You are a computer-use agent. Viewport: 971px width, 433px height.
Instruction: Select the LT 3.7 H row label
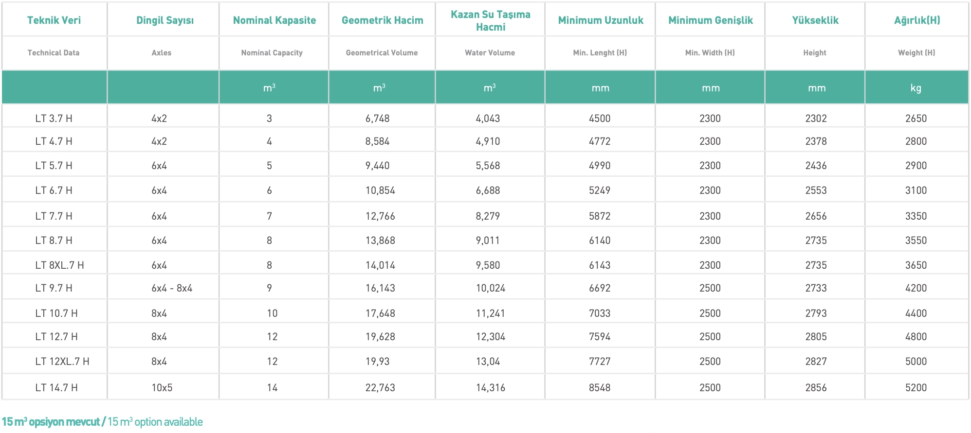click(54, 119)
